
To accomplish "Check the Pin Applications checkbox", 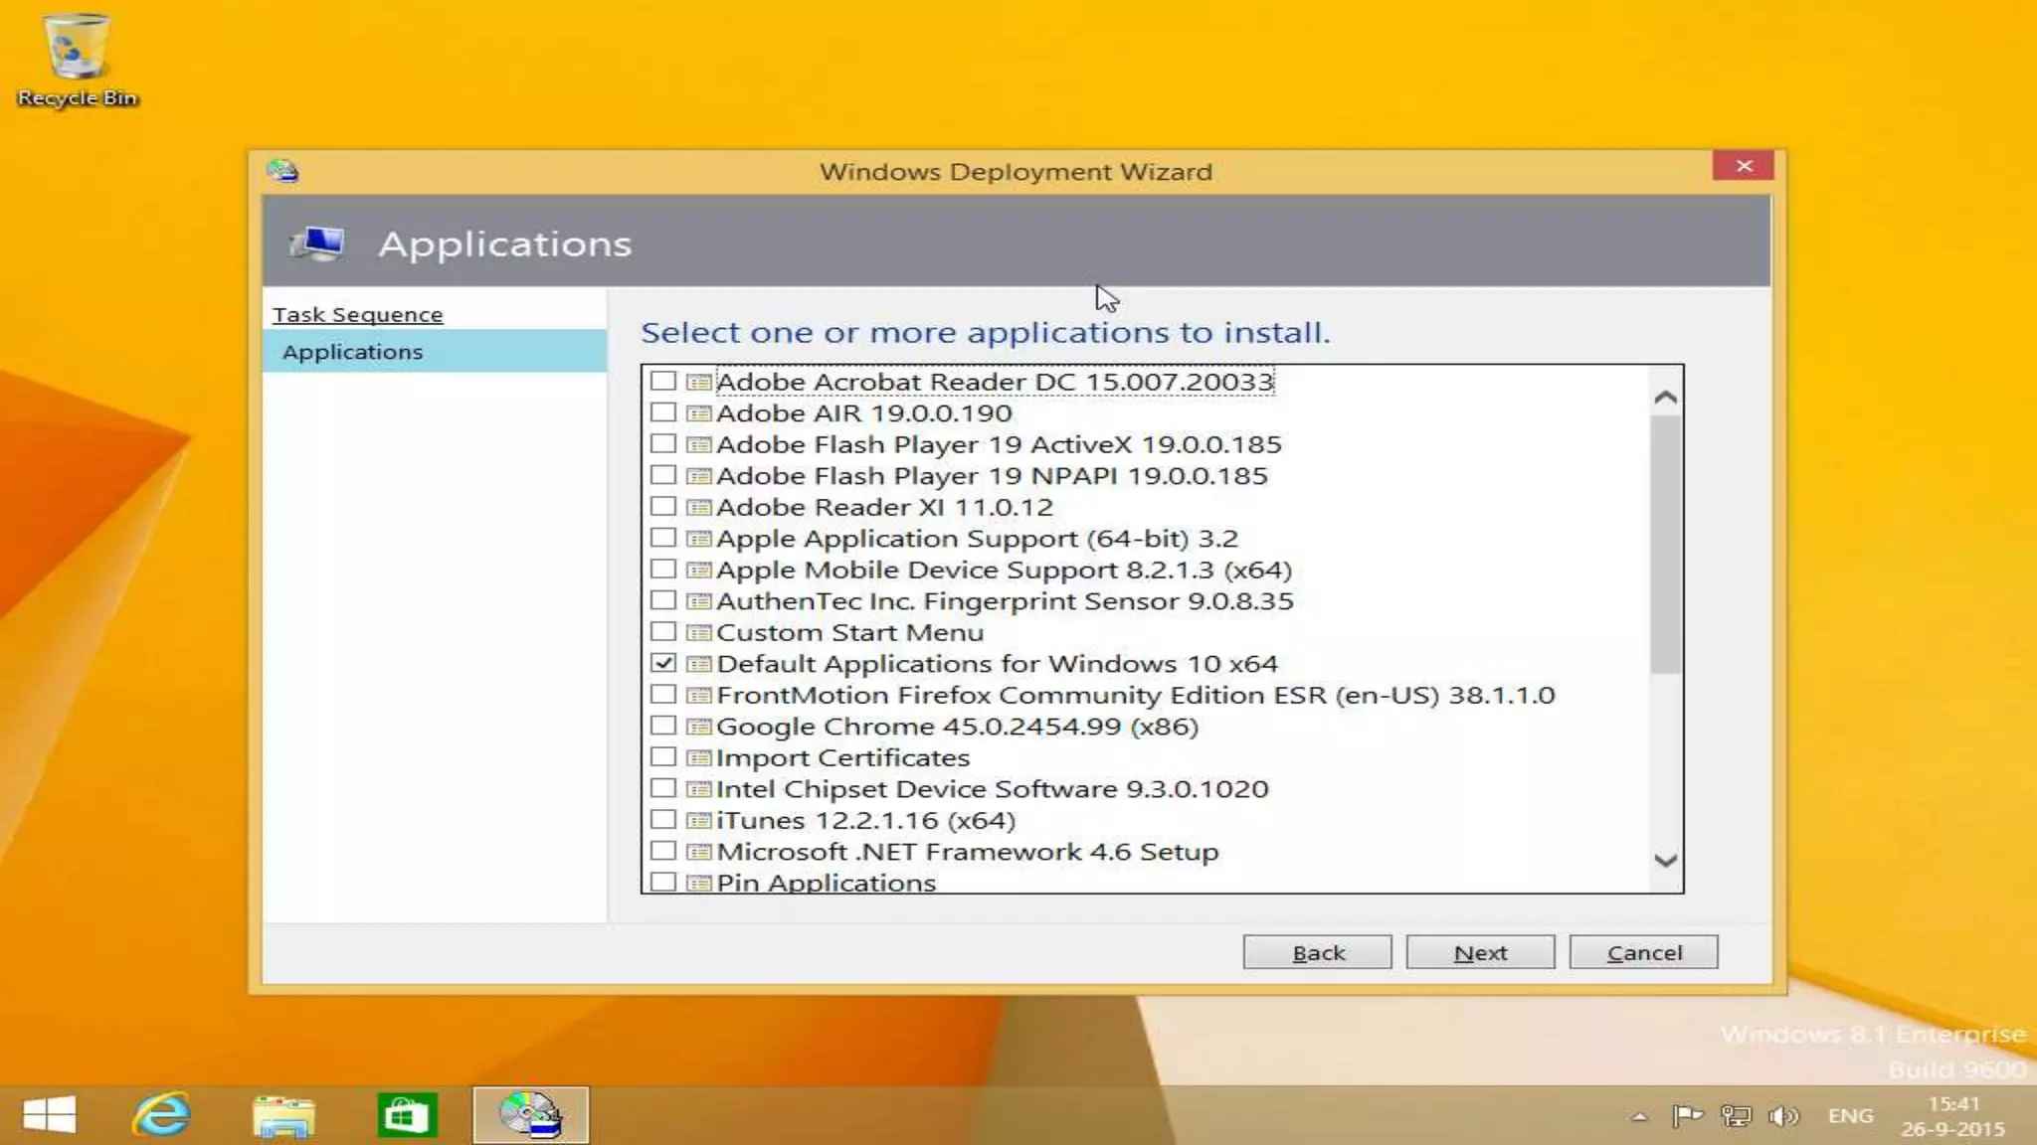I will (x=663, y=882).
